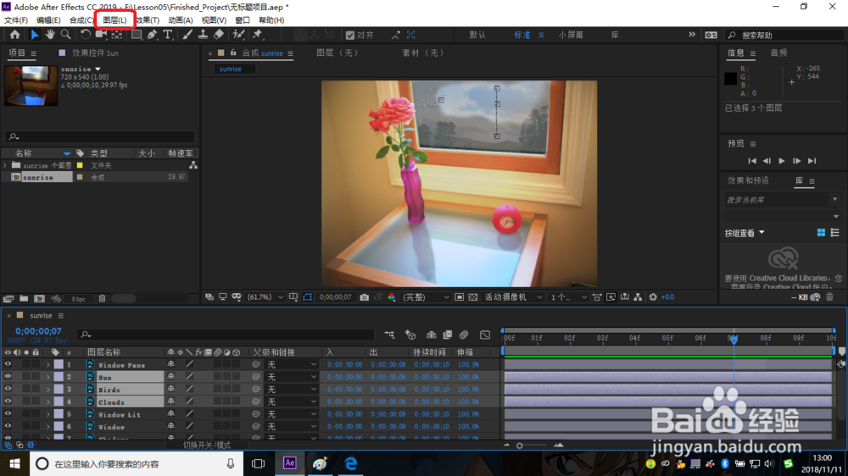Select the Pan Behind anchor point tool
The width and height of the screenshot is (848, 476).
click(117, 35)
